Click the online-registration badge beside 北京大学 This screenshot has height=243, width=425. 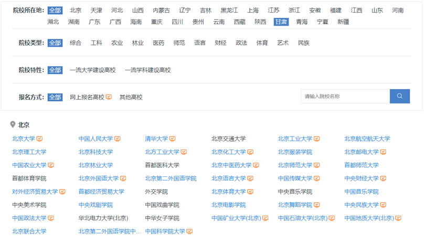(39, 139)
